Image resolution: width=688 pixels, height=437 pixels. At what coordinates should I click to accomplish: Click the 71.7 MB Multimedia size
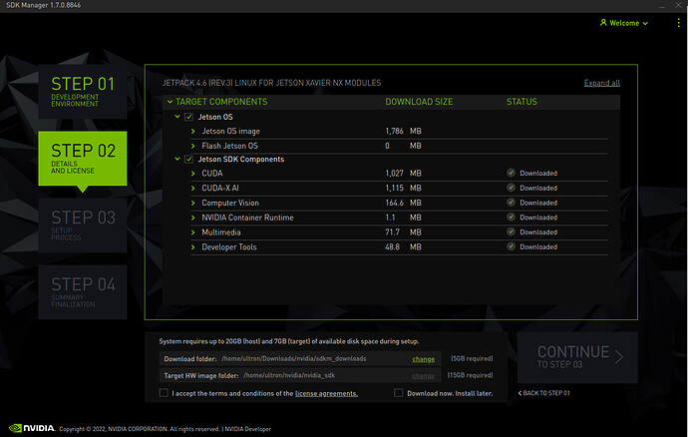(x=403, y=231)
